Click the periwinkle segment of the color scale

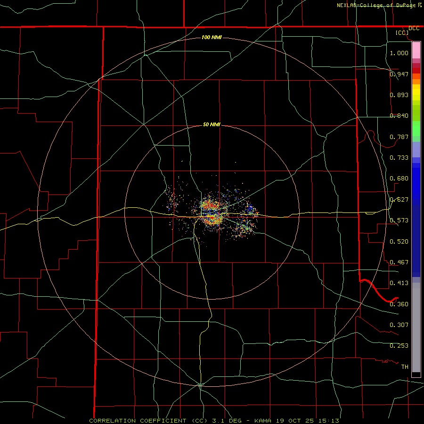click(416, 150)
